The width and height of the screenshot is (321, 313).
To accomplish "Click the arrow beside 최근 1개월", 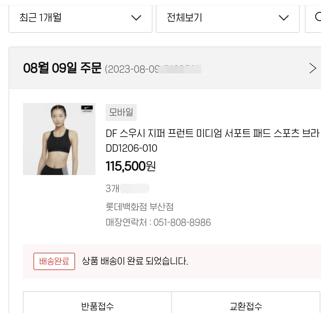I will [x=136, y=18].
